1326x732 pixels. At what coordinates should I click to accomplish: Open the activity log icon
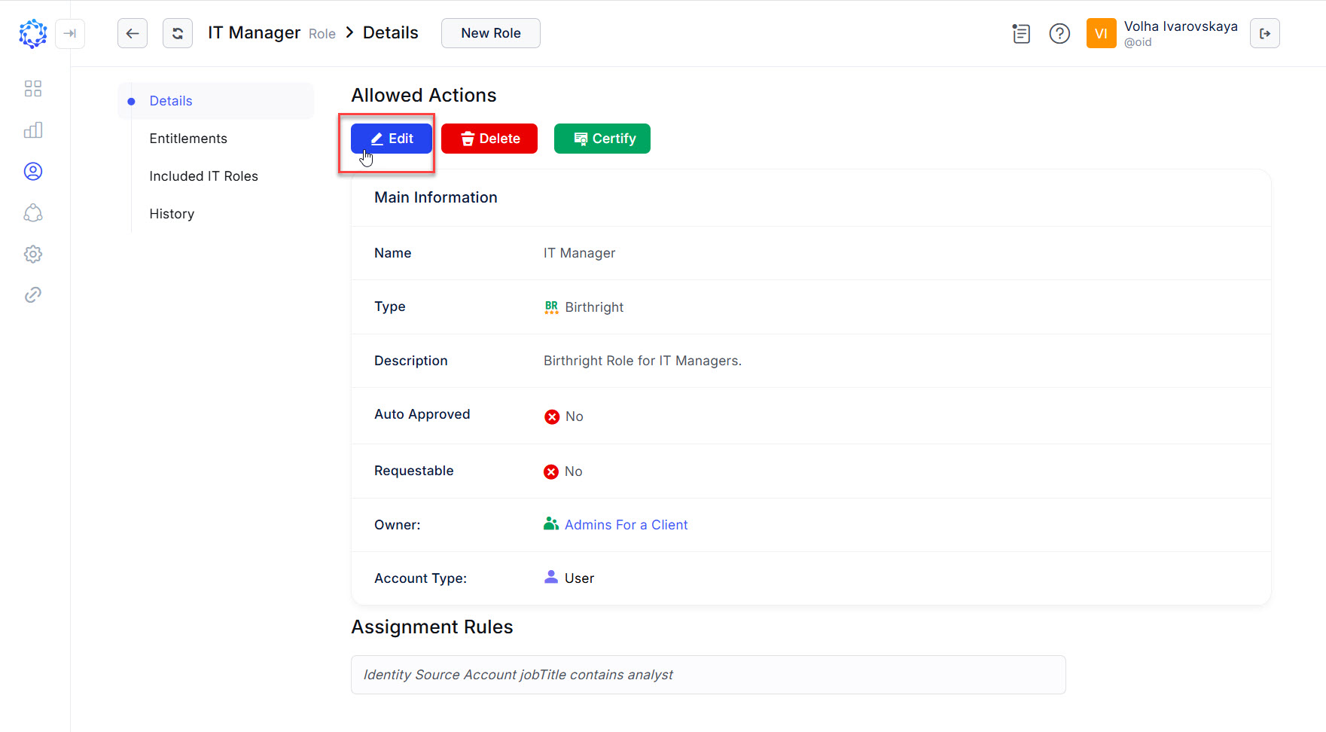[x=1021, y=33]
